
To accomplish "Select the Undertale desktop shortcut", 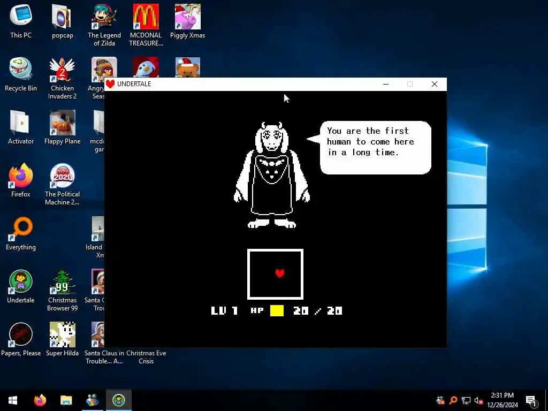I will point(21,287).
